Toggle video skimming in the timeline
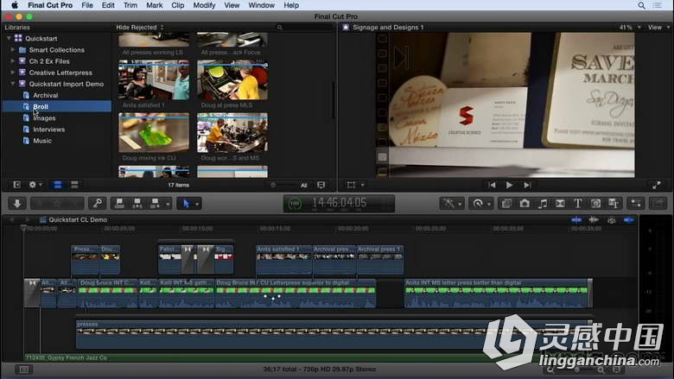 tap(576, 220)
